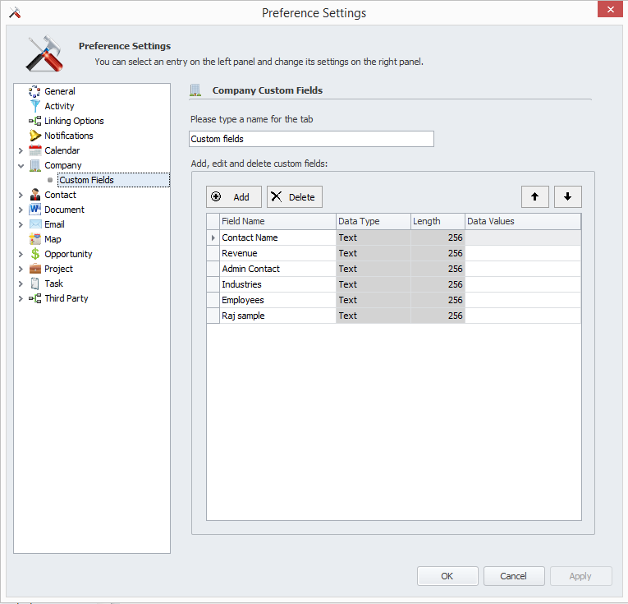Select the Opportunity dollar sign icon
This screenshot has width=628, height=604.
coord(34,254)
